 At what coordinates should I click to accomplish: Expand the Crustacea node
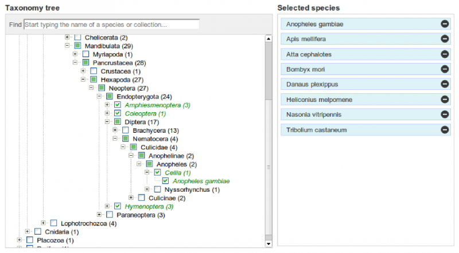coord(83,71)
